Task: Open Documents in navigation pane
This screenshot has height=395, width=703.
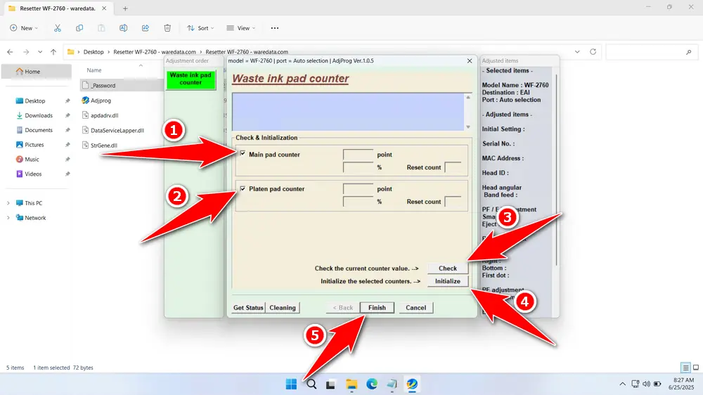Action: [x=39, y=130]
